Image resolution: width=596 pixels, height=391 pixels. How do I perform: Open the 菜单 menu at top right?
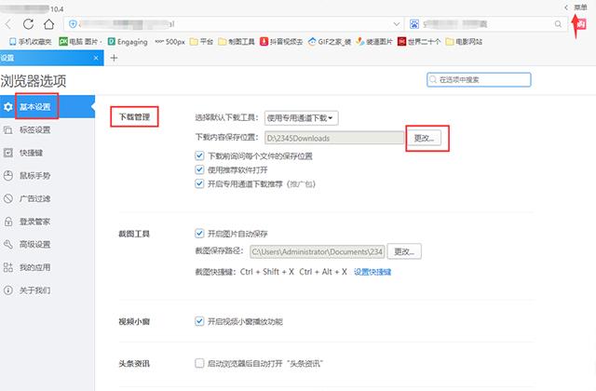click(x=580, y=7)
